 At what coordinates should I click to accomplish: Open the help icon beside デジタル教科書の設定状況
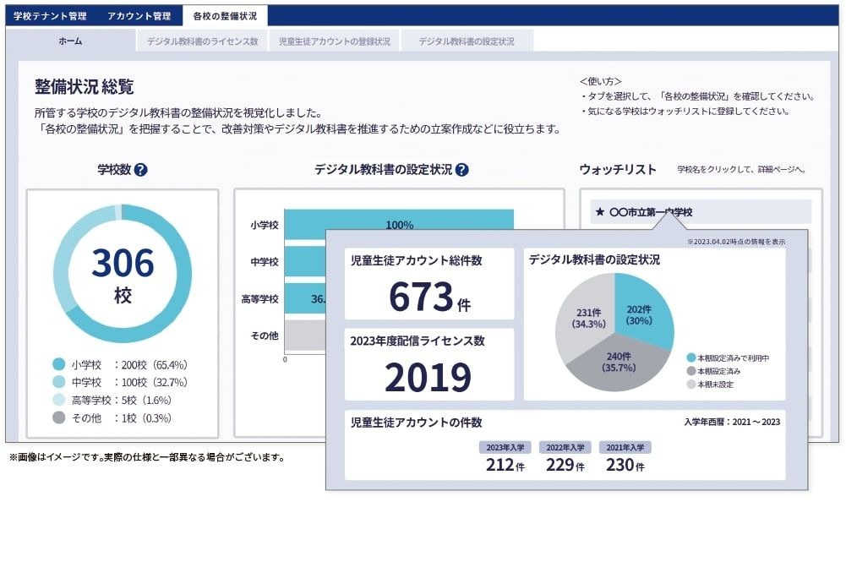point(461,168)
